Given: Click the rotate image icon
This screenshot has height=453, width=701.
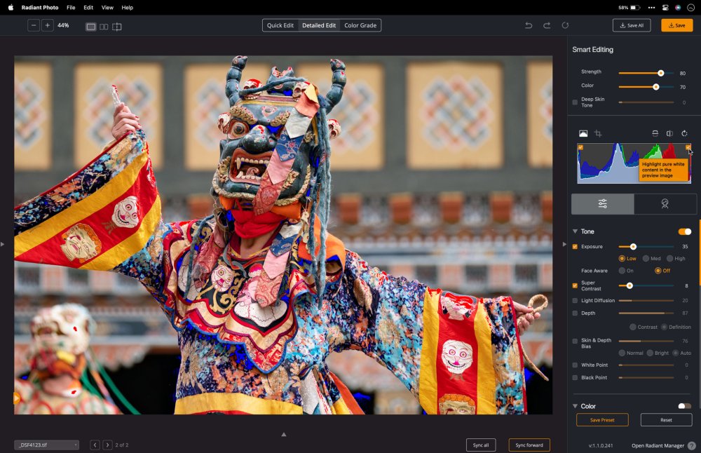Looking at the screenshot, I should pos(685,133).
